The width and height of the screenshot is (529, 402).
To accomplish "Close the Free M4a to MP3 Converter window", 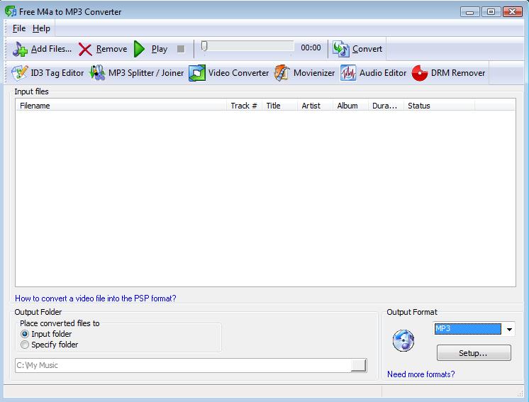I will pos(513,12).
